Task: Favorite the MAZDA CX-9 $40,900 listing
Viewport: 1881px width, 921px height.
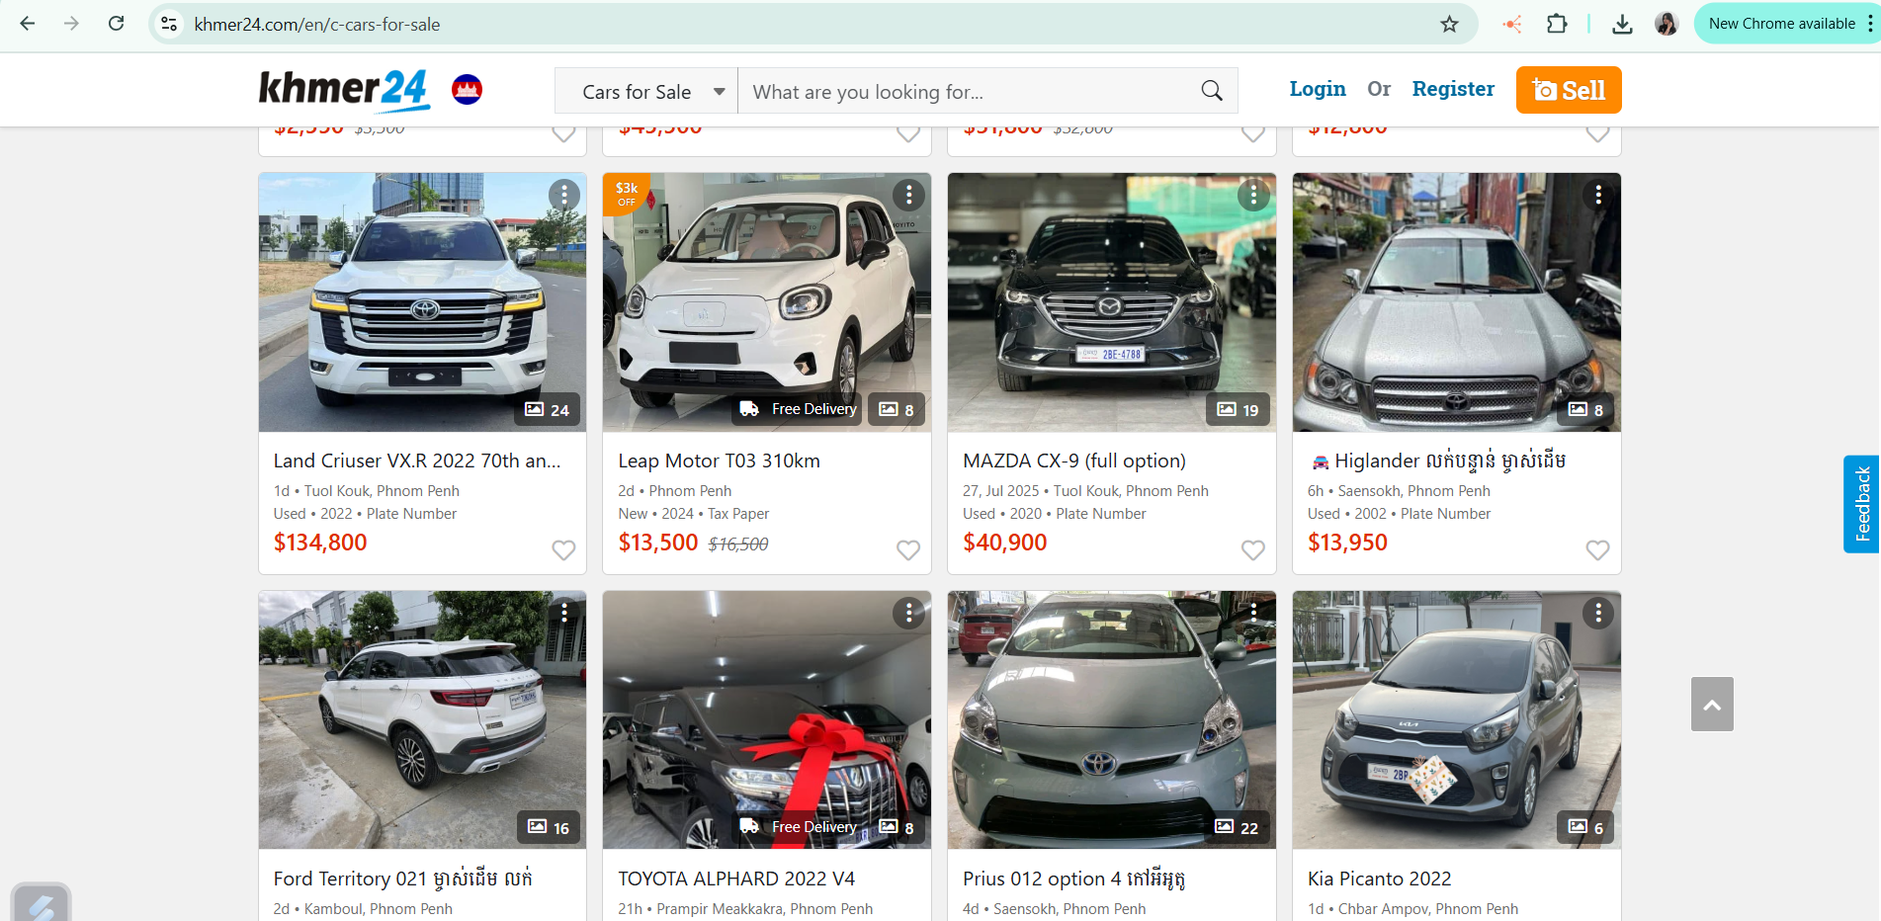Action: (1253, 549)
